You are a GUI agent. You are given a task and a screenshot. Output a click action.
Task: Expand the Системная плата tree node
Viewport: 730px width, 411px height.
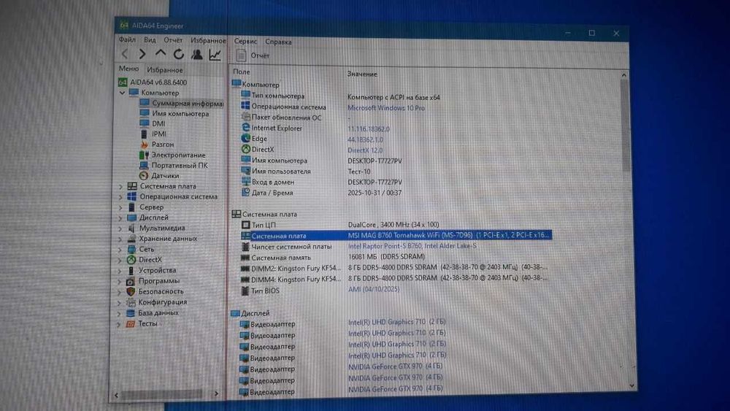[x=120, y=186]
